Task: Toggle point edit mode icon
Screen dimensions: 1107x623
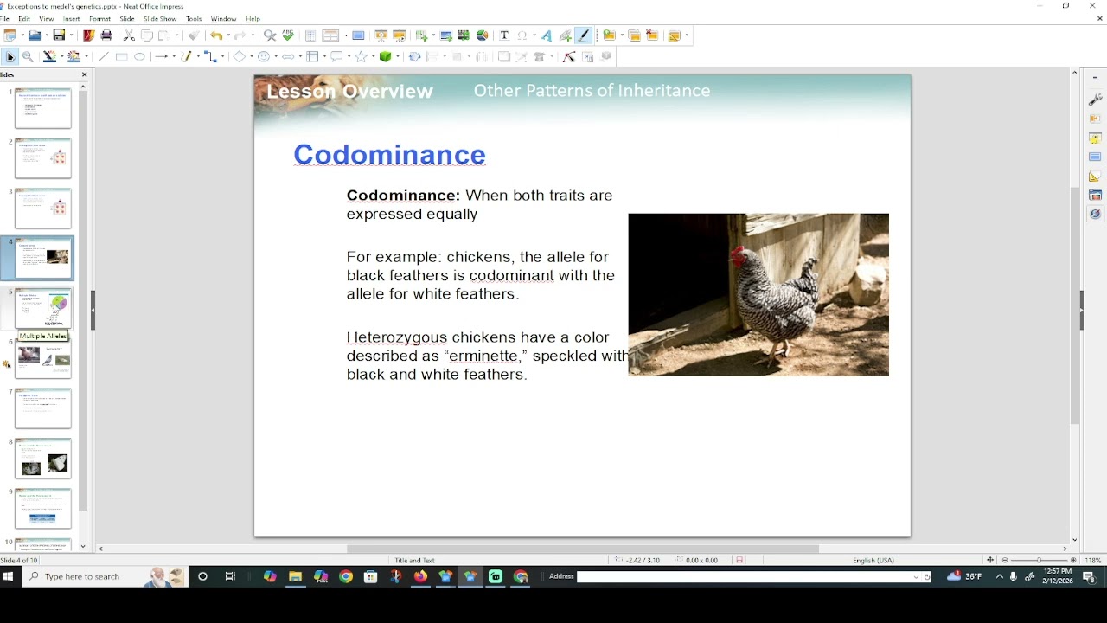Action: coord(569,57)
